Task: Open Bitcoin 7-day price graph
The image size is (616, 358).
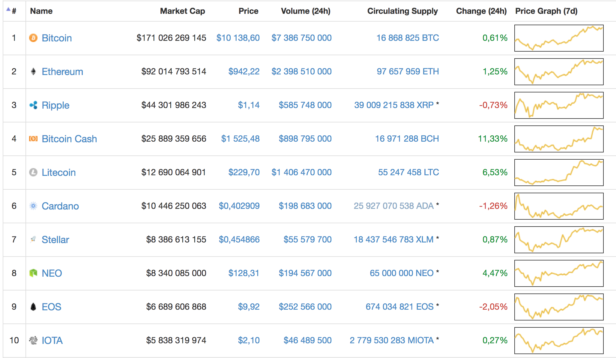Action: pos(559,38)
